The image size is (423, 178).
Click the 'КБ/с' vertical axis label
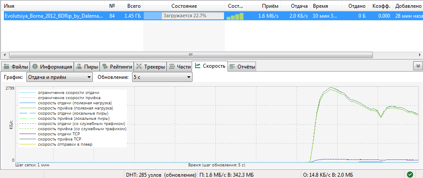[x=11, y=125]
